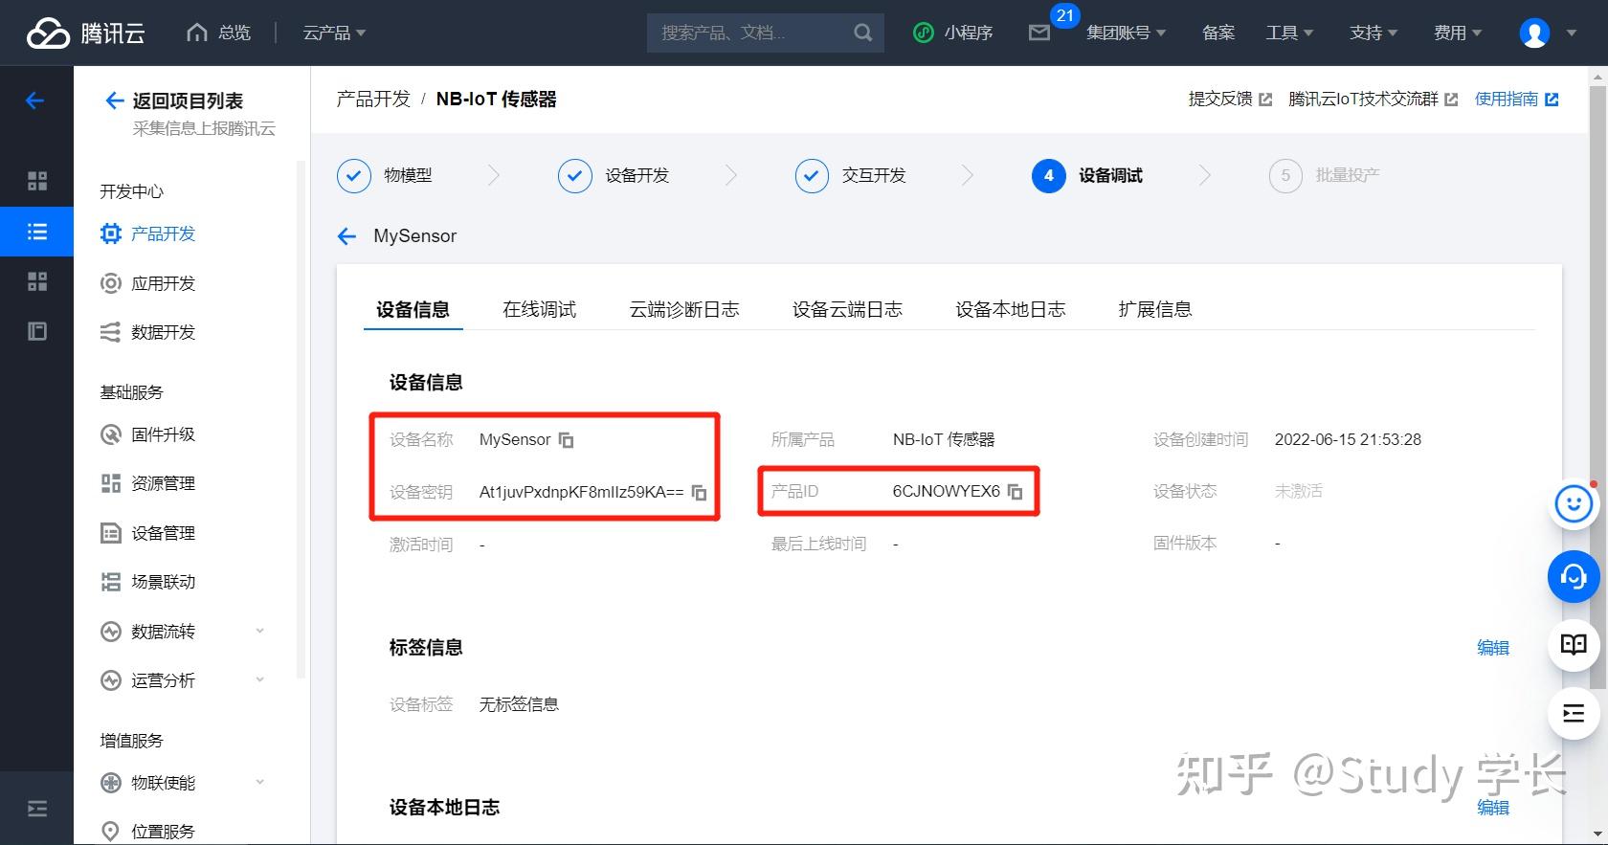1608x845 pixels.
Task: Open the 腾讯云IoT技术交流群 link
Action: pyautogui.click(x=1373, y=99)
